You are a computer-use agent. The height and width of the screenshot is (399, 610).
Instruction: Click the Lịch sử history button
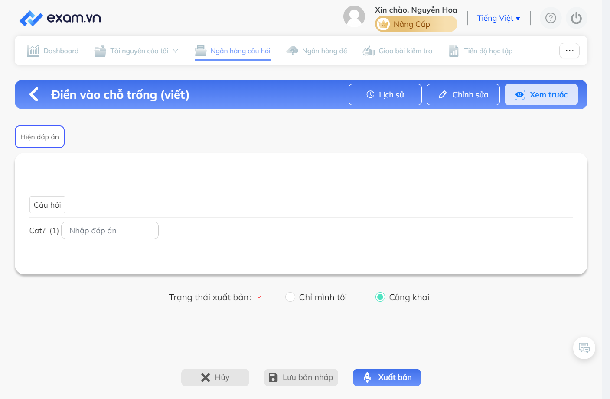point(385,95)
